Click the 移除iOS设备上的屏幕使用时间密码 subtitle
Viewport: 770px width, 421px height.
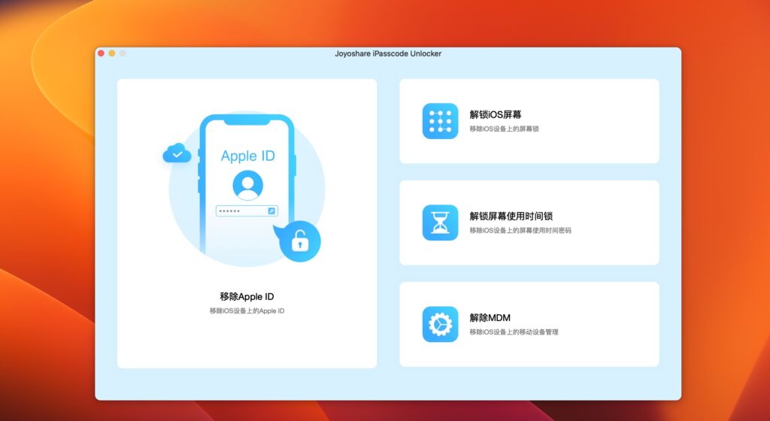coord(520,231)
